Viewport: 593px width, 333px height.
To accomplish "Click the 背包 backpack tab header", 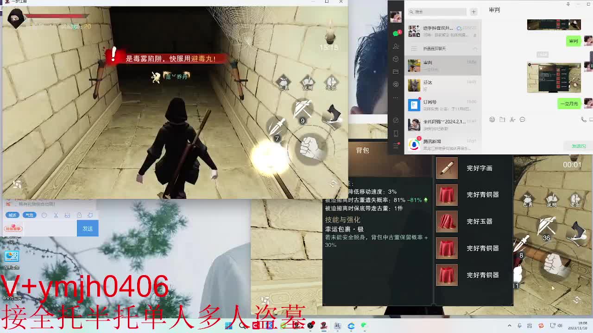I will [x=362, y=150].
